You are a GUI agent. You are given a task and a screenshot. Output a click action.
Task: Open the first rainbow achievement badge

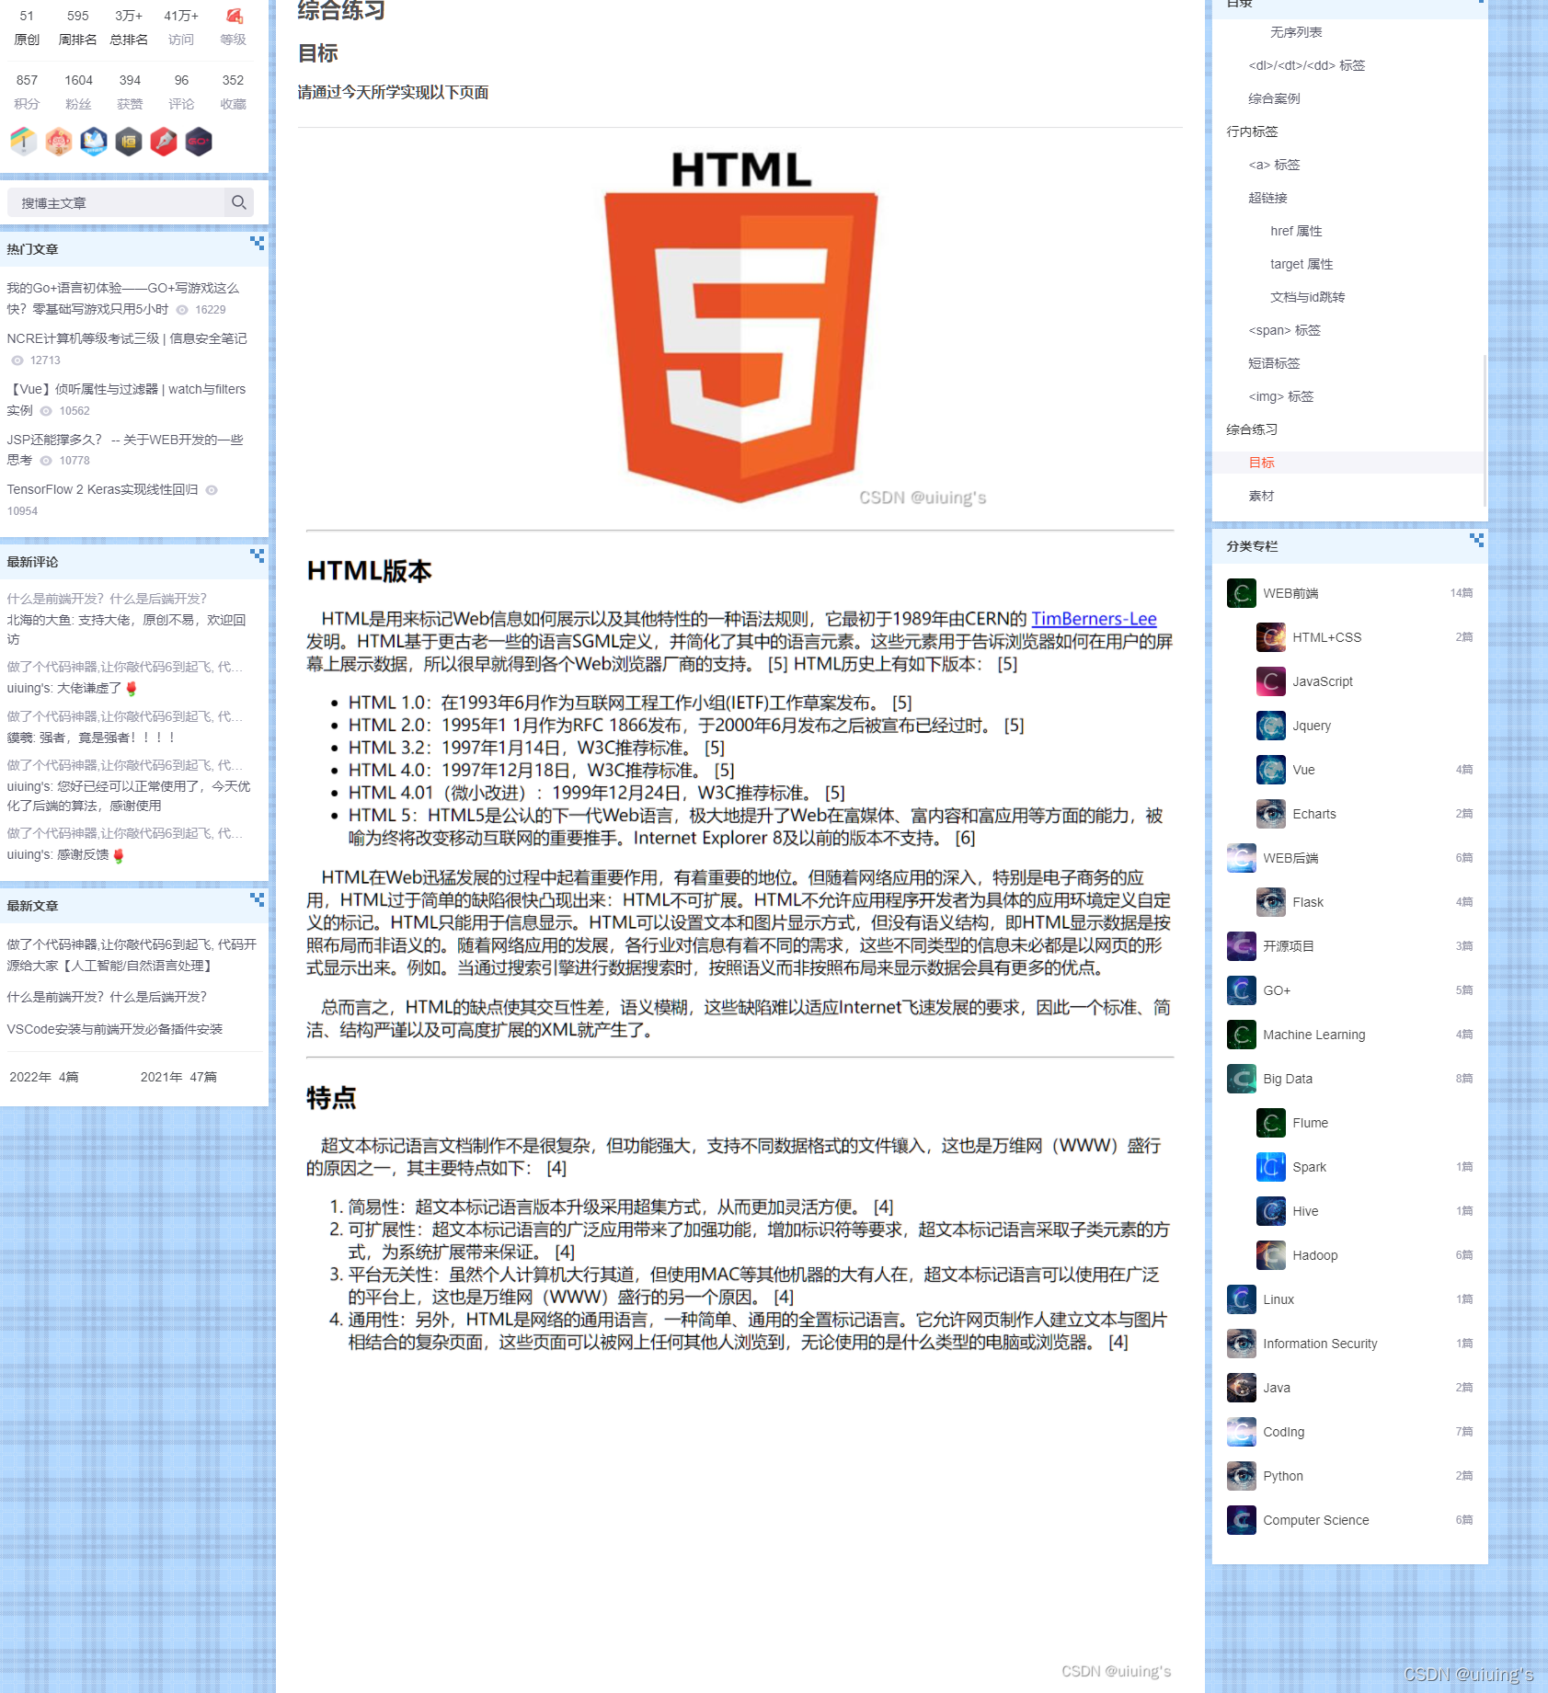tap(24, 141)
